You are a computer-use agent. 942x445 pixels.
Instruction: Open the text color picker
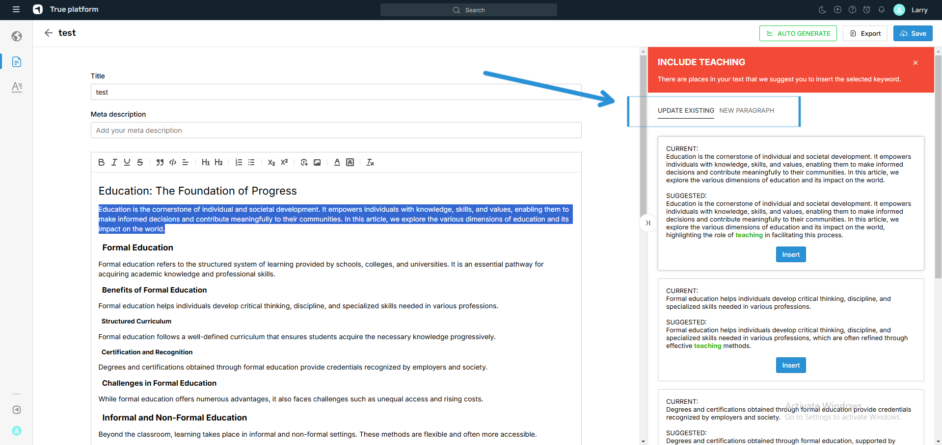coord(337,162)
